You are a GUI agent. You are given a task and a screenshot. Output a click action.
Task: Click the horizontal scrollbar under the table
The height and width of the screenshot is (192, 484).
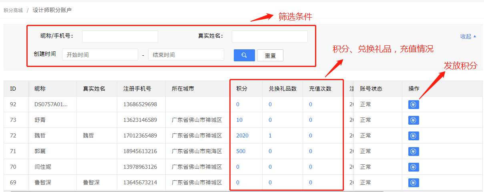click(x=196, y=191)
